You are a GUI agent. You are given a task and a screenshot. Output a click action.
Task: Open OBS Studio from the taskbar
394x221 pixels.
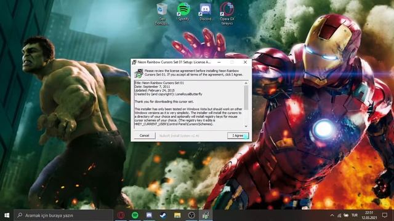[191, 215]
